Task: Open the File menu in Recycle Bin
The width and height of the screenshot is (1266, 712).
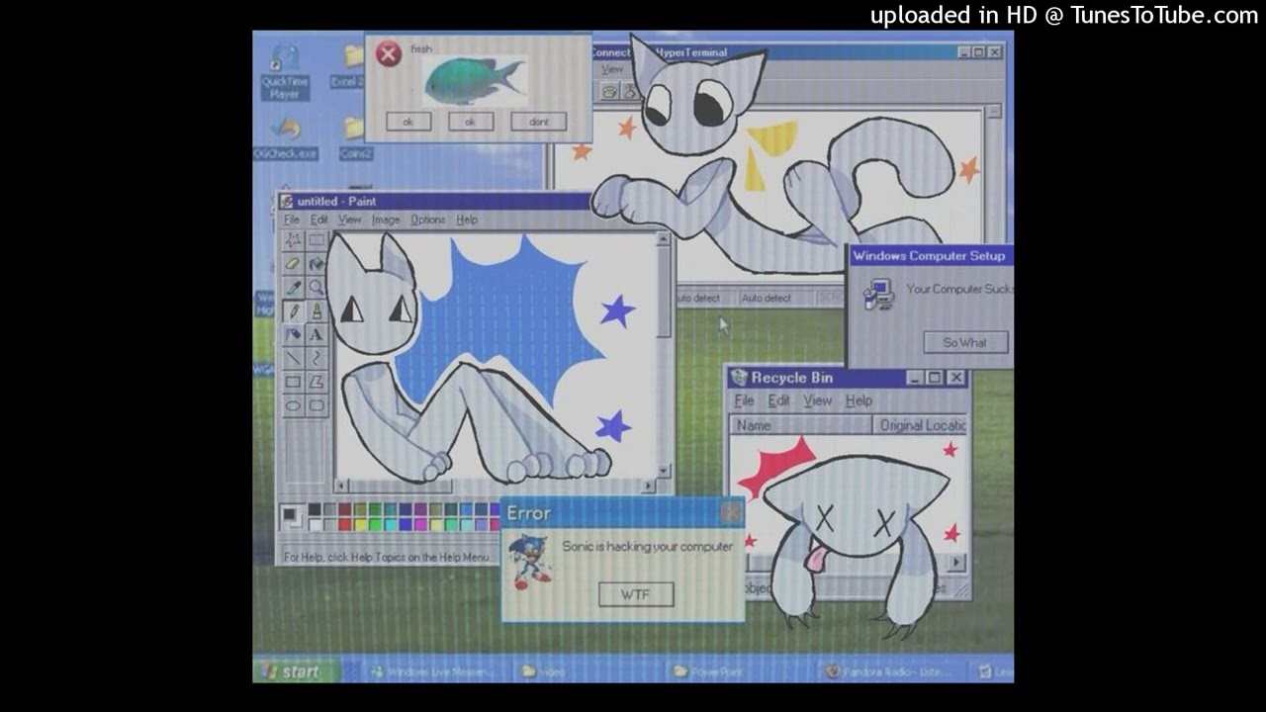Action: 744,400
